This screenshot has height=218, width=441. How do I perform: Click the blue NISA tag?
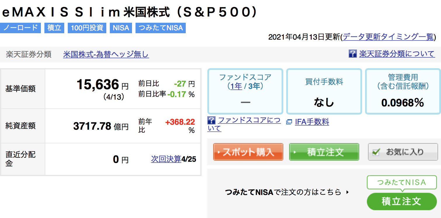(x=121, y=28)
